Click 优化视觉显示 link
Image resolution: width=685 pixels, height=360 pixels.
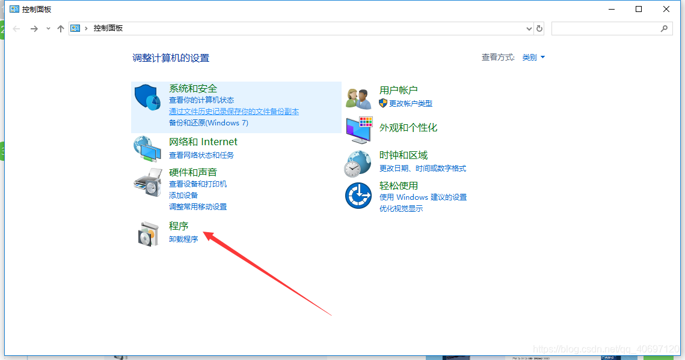(x=401, y=209)
